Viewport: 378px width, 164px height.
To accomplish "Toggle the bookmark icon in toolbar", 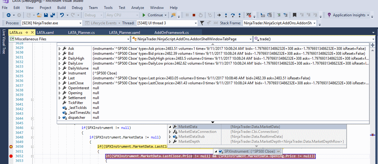I will [x=294, y=15].
